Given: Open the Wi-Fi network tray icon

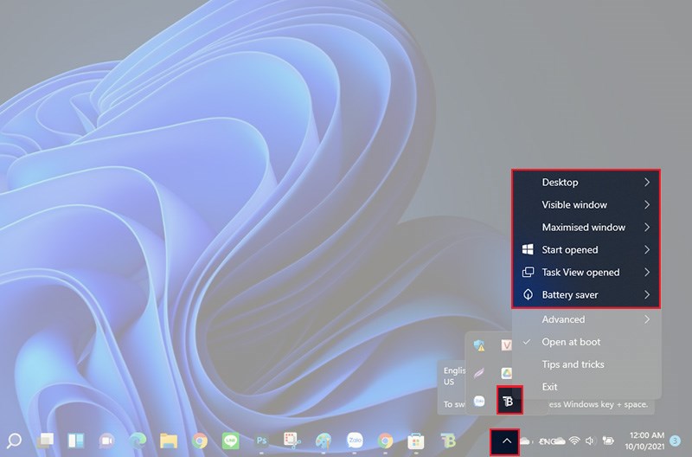Looking at the screenshot, I should pos(574,441).
